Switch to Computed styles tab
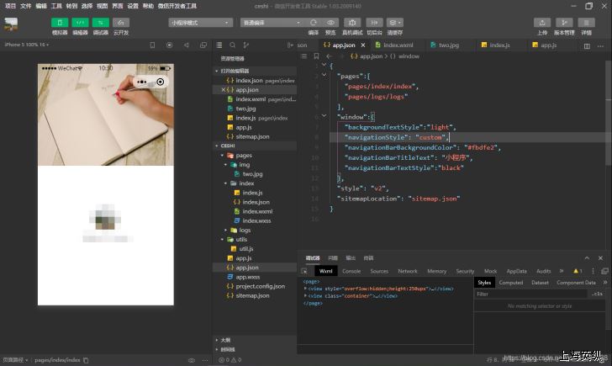Viewport: 612px width, 366px height. click(510, 283)
